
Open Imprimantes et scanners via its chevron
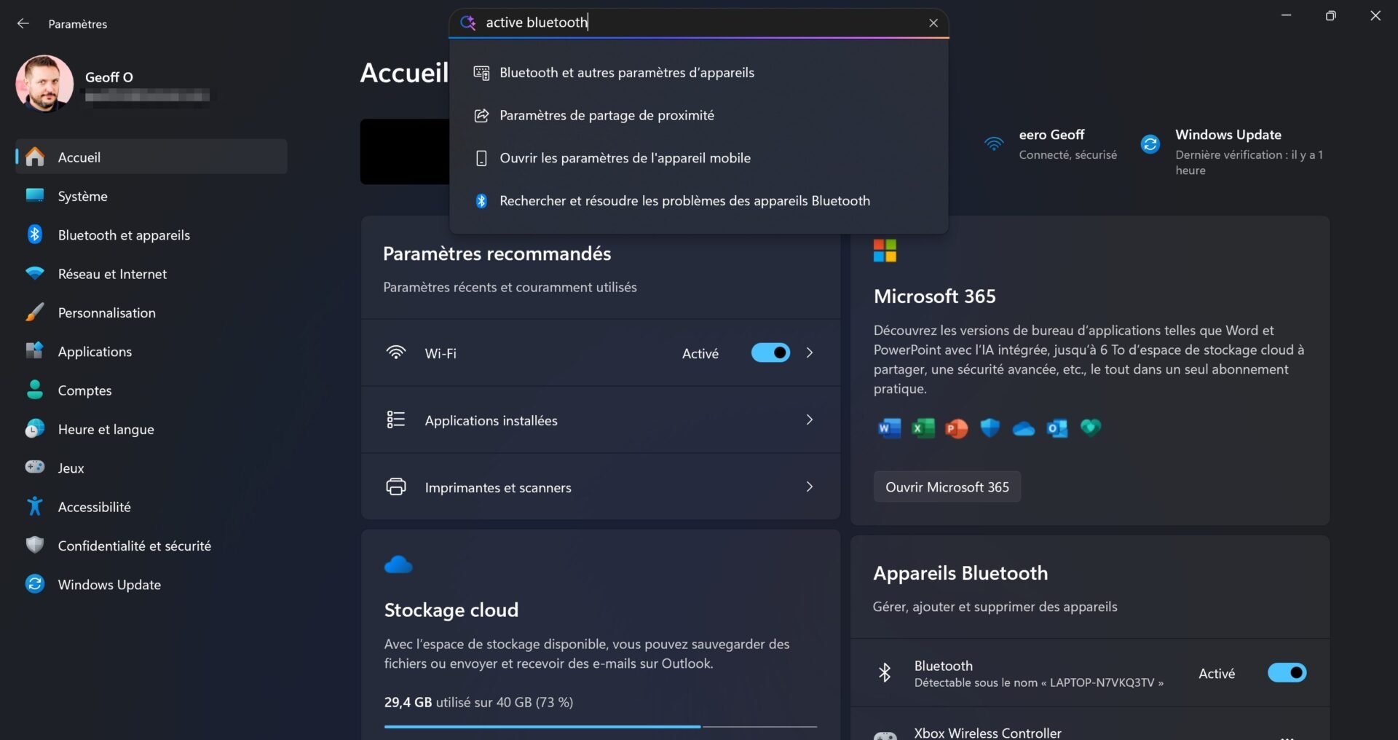click(x=809, y=487)
